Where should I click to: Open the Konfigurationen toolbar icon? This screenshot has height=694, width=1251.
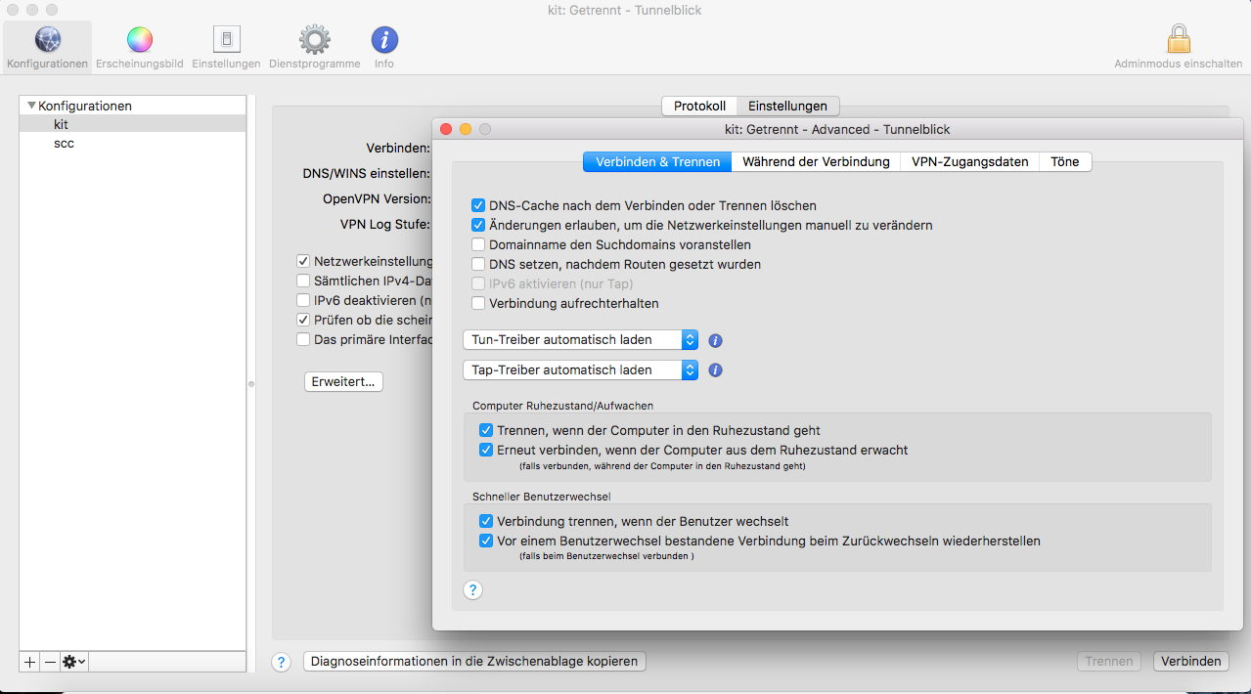(x=48, y=40)
